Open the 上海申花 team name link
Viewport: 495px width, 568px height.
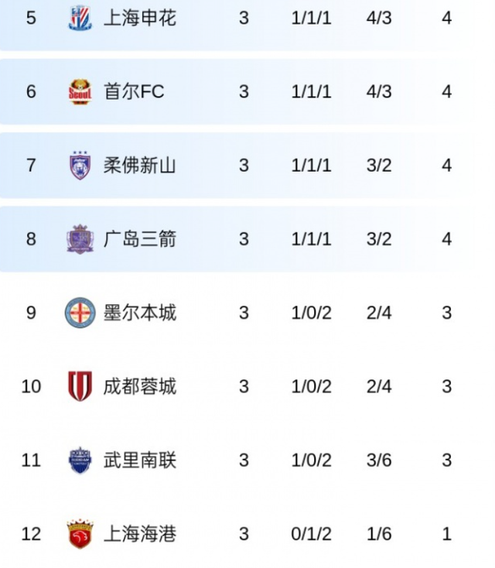[x=140, y=18]
